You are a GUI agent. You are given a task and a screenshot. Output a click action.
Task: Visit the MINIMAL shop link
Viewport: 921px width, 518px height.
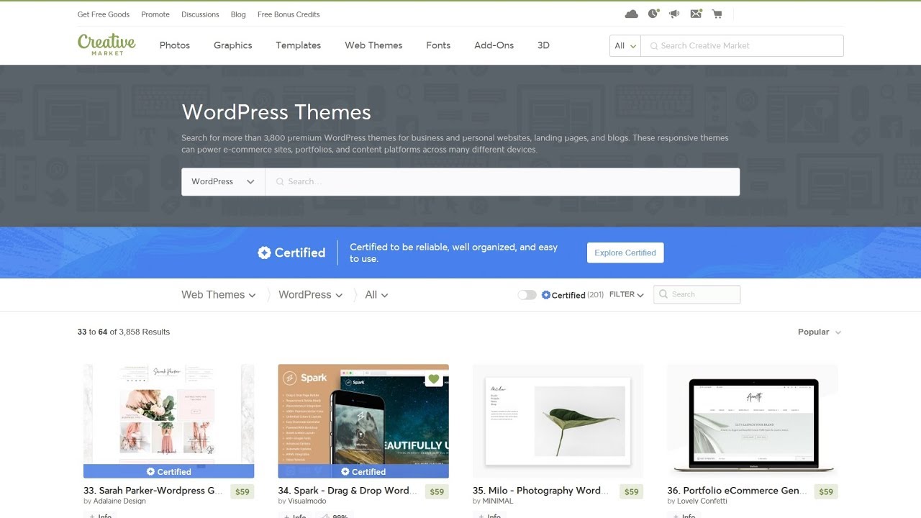pyautogui.click(x=498, y=501)
